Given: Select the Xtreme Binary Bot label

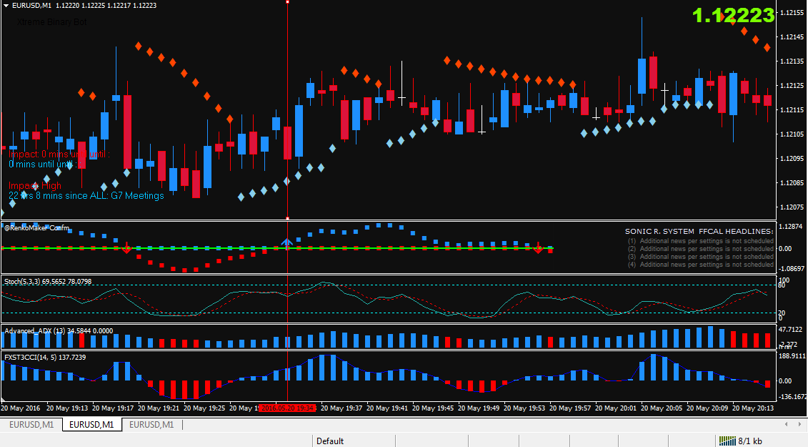Looking at the screenshot, I should 51,22.
